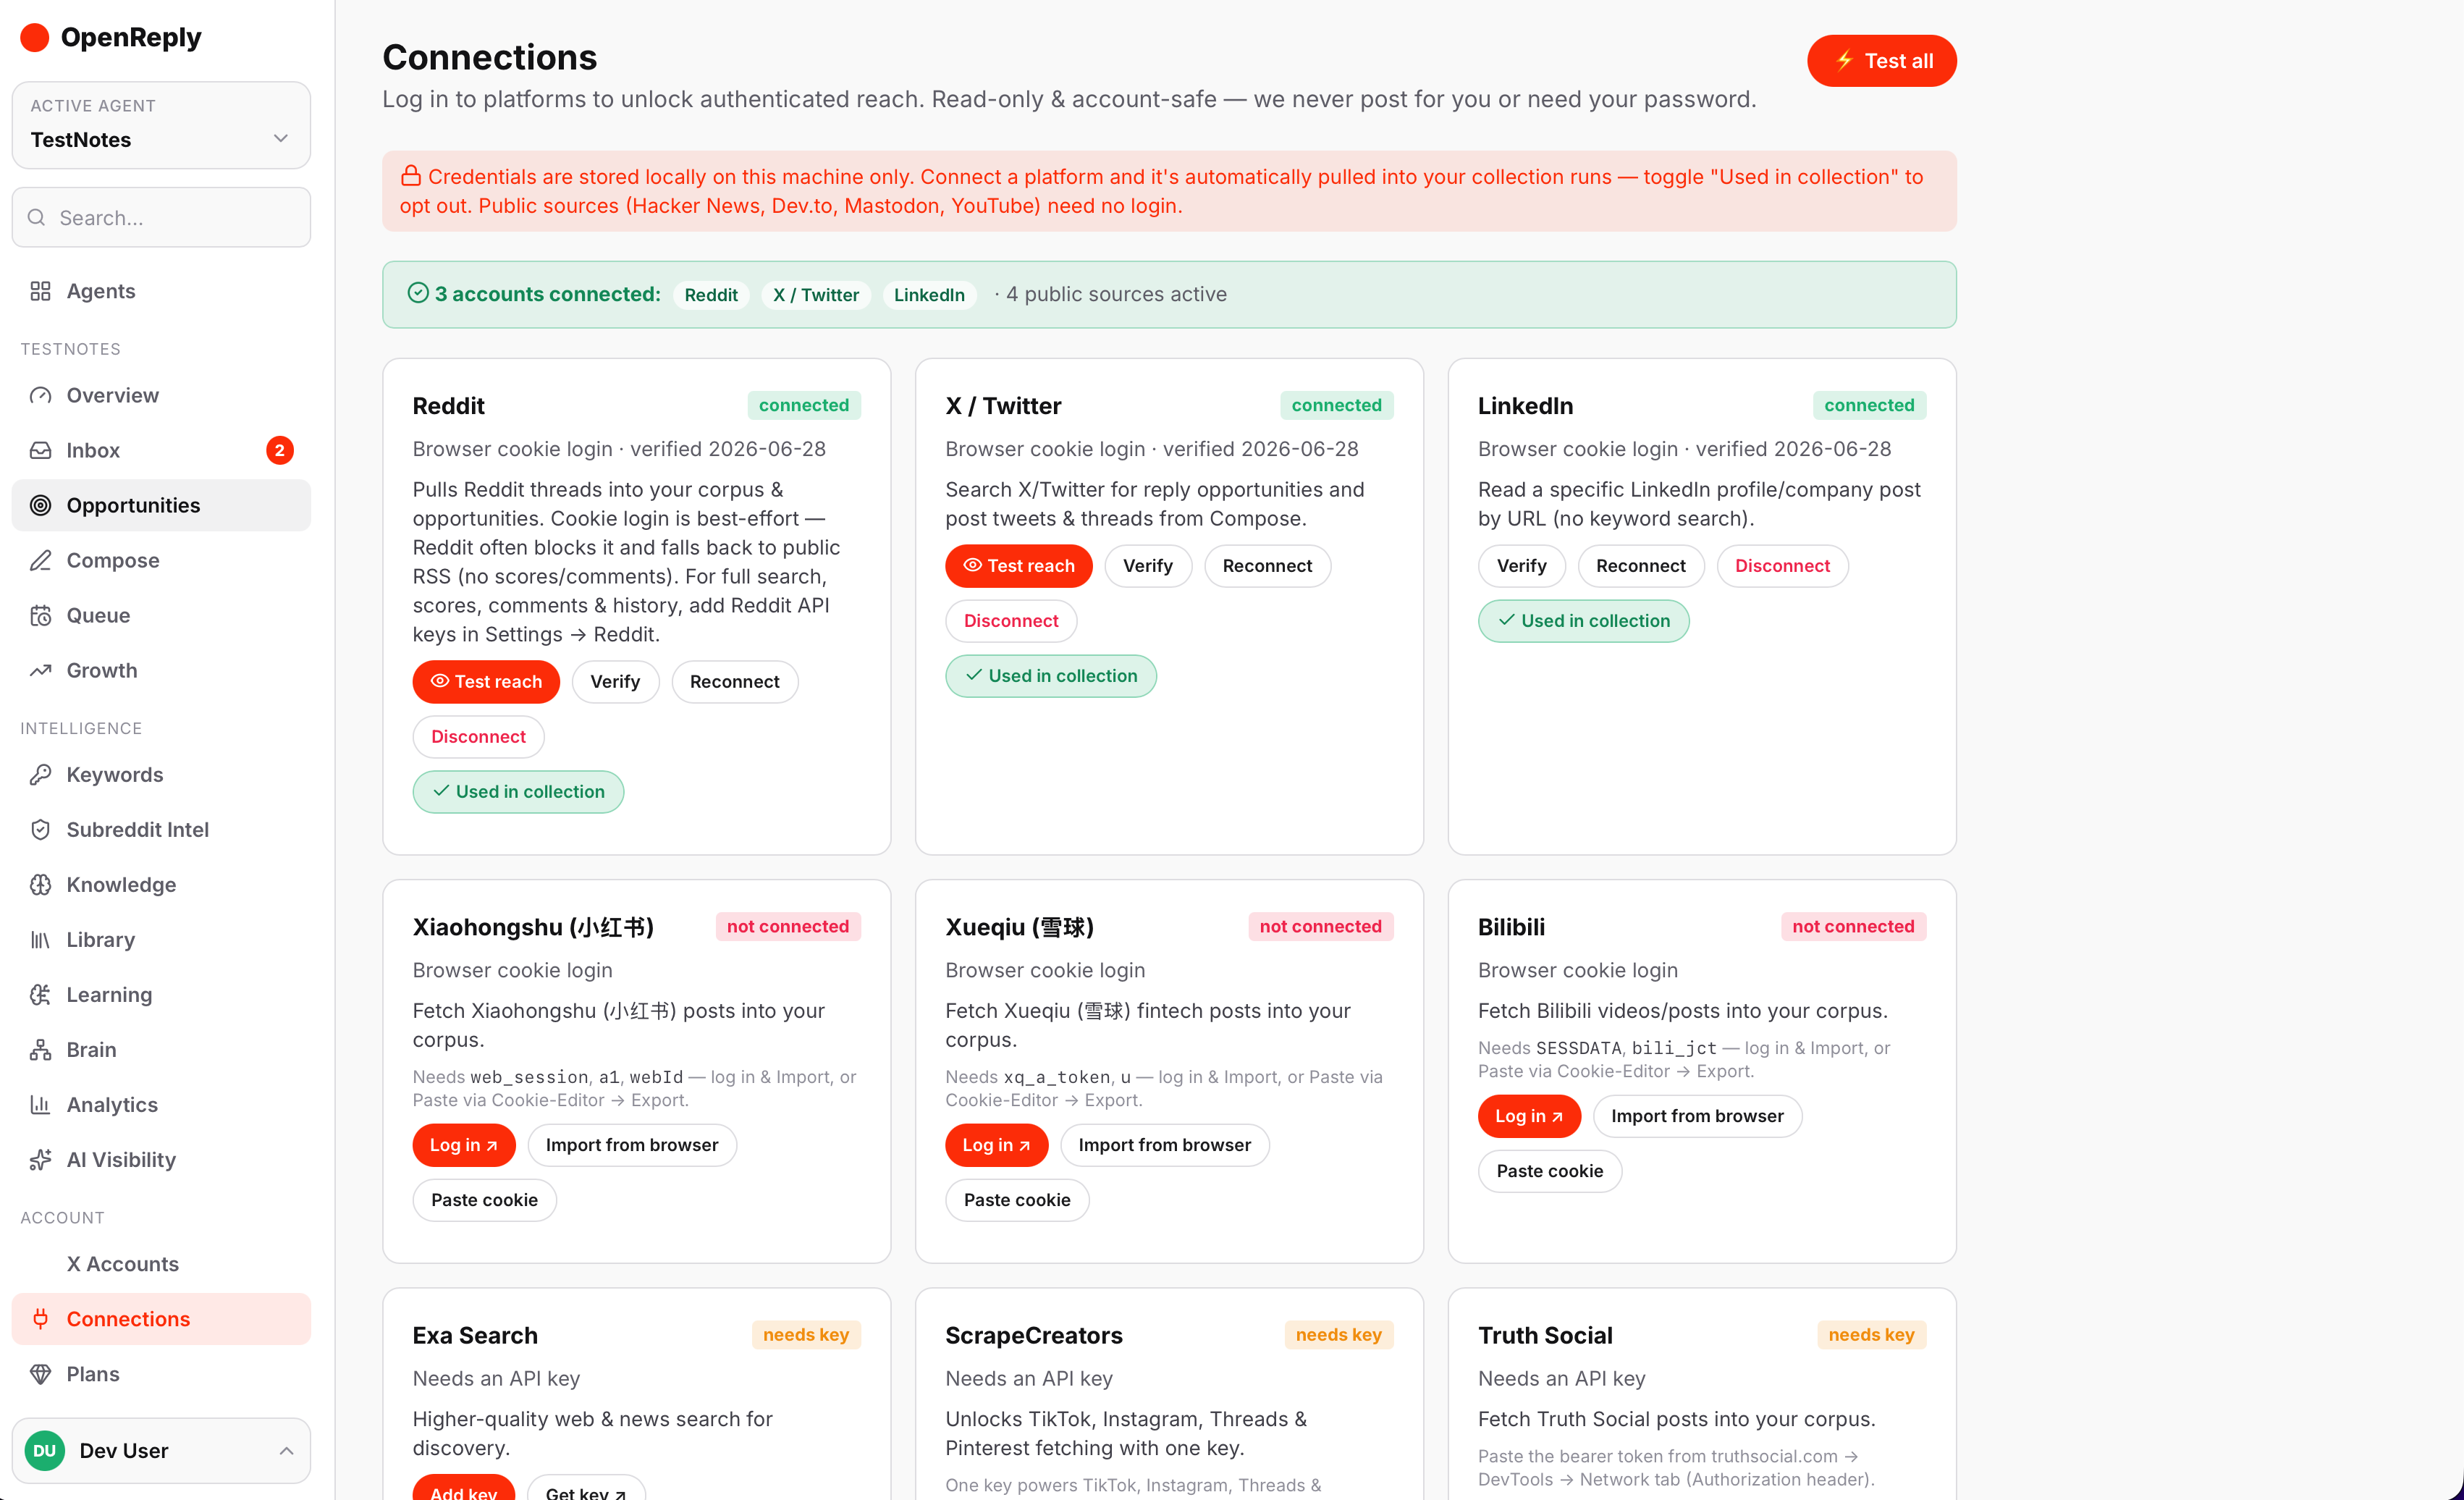Click the not connected badge on Bilibili card

(x=1853, y=926)
